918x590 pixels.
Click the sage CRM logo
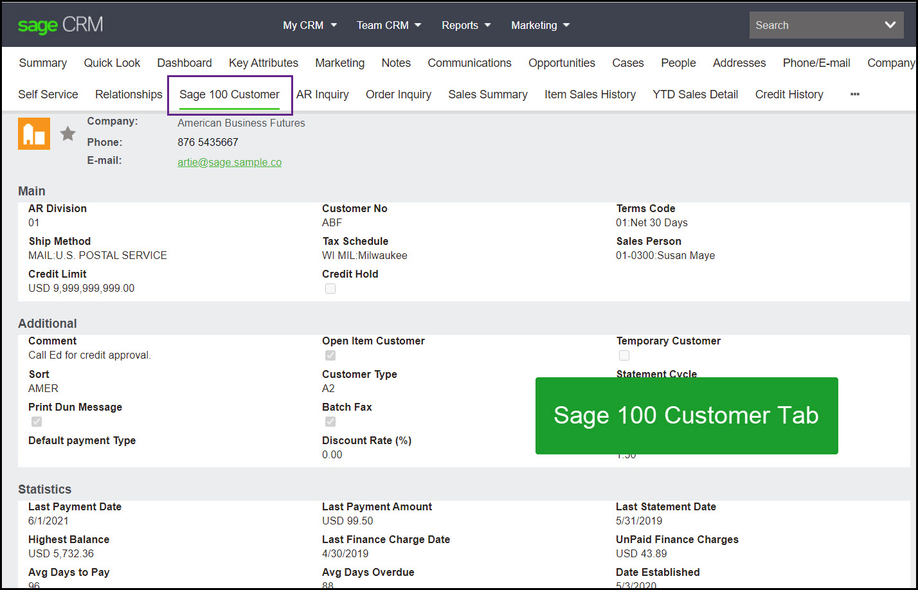click(x=60, y=24)
